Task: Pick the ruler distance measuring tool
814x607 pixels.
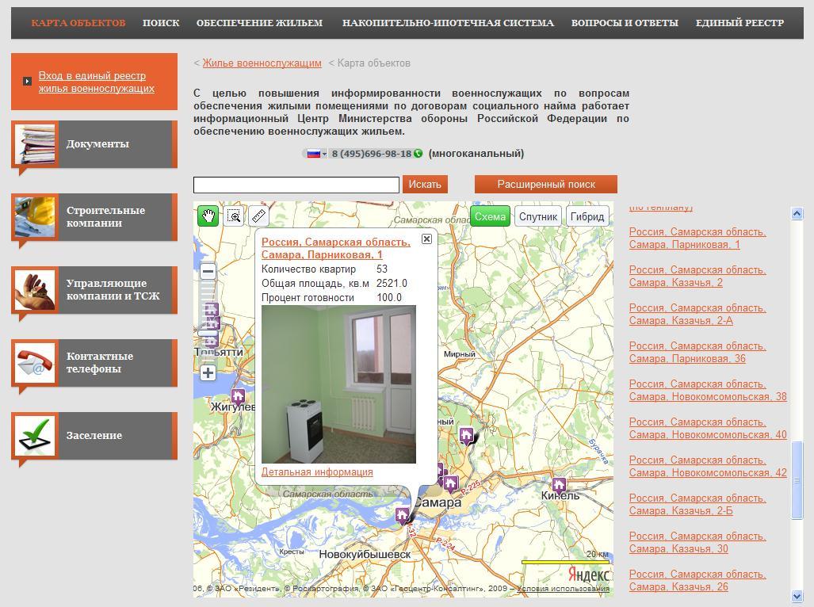Action: tap(258, 216)
